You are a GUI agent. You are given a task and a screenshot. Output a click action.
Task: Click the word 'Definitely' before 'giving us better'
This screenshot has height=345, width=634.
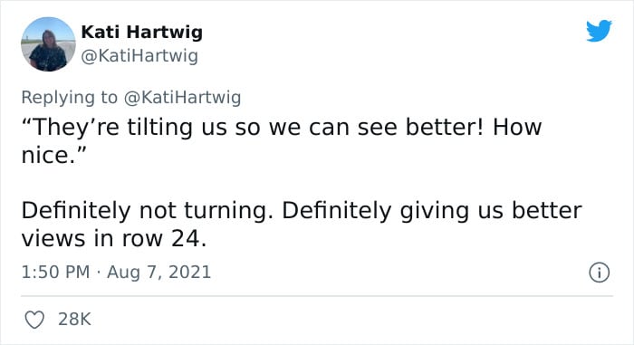336,211
